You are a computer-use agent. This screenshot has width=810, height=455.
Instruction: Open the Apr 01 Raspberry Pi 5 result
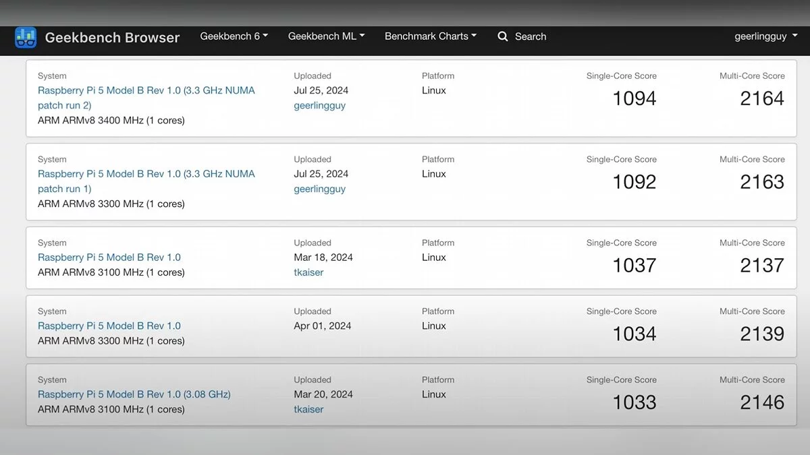pyautogui.click(x=109, y=326)
